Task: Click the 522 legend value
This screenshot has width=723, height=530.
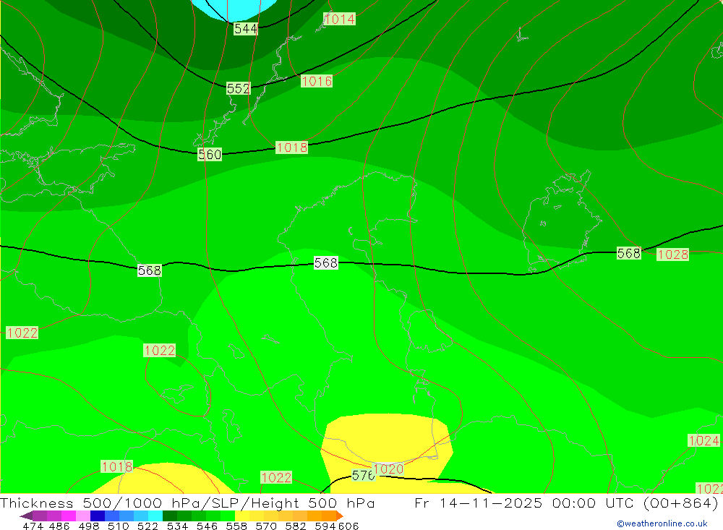Action: tap(147, 526)
